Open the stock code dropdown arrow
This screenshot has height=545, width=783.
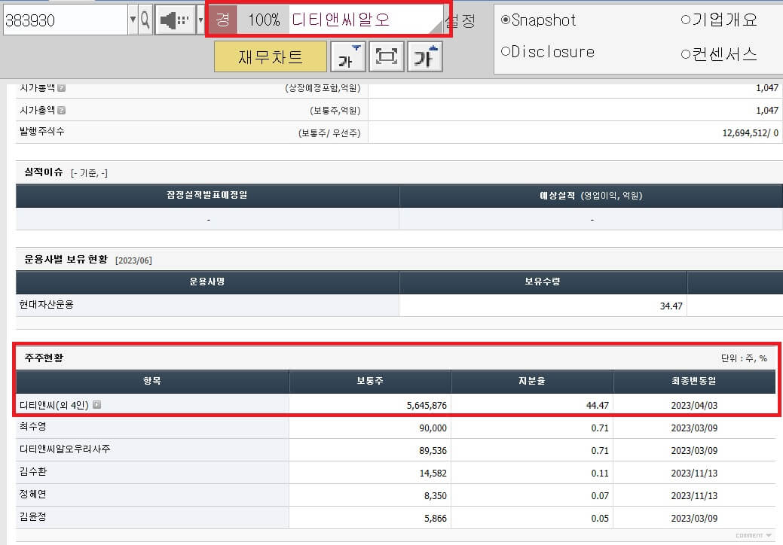click(x=133, y=20)
